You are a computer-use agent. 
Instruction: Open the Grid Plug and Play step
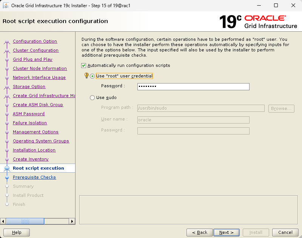click(32, 59)
